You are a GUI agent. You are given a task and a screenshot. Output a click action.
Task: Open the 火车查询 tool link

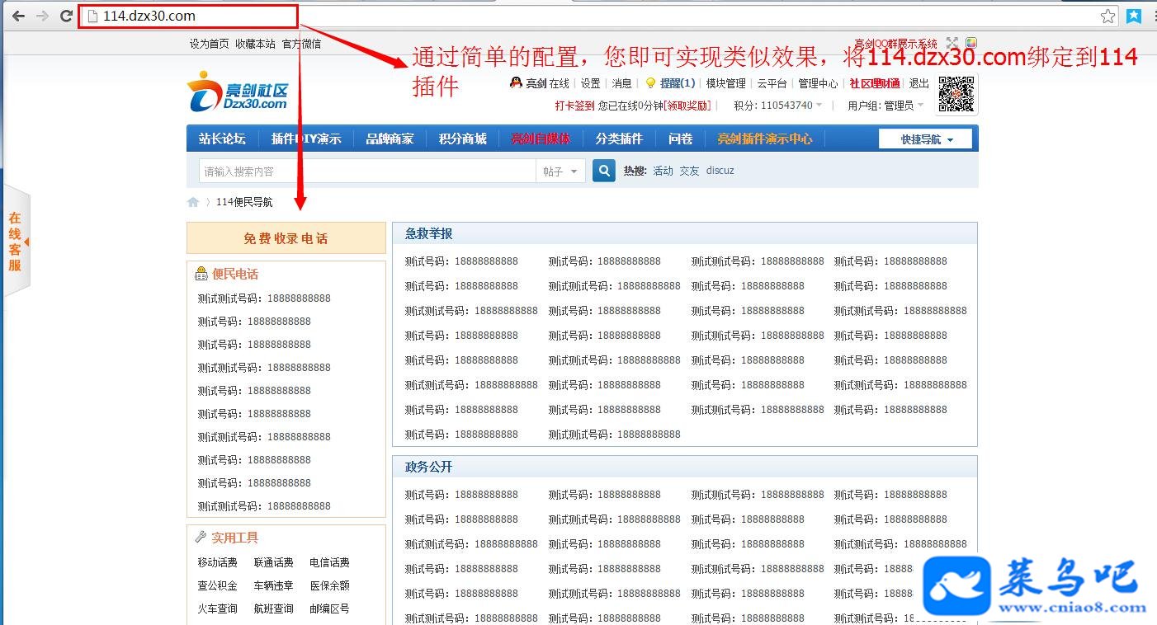pyautogui.click(x=217, y=609)
